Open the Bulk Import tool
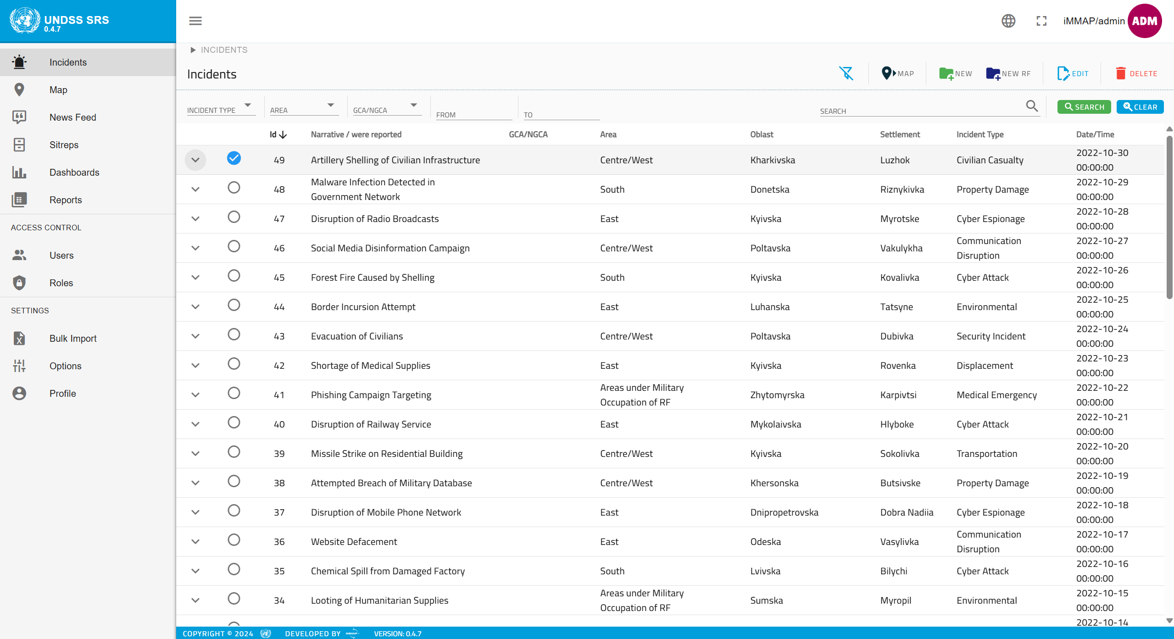Viewport: 1174px width, 639px height. coord(72,338)
